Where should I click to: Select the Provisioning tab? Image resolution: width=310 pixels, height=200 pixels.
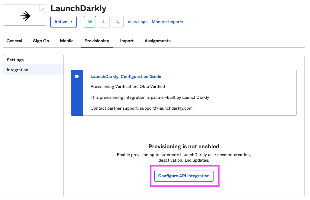(96, 41)
